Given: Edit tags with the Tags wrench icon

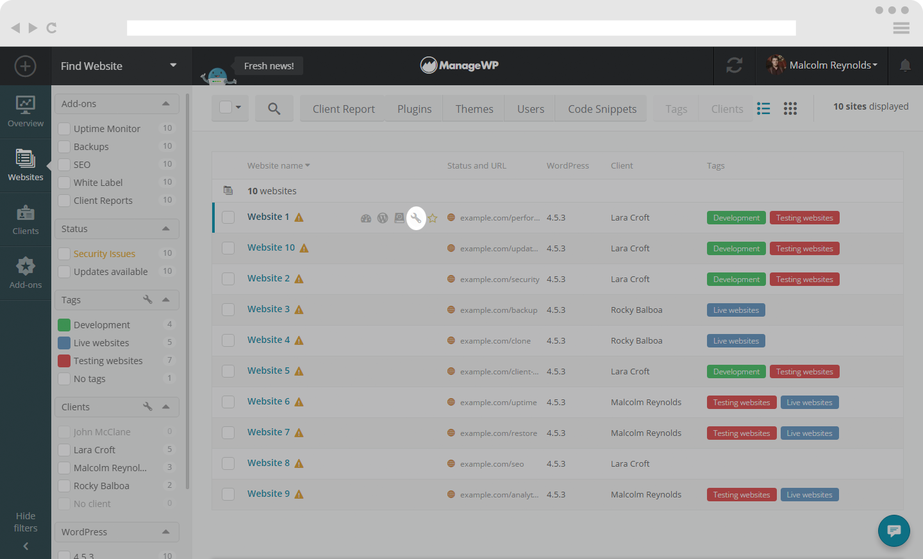Looking at the screenshot, I should pos(148,299).
